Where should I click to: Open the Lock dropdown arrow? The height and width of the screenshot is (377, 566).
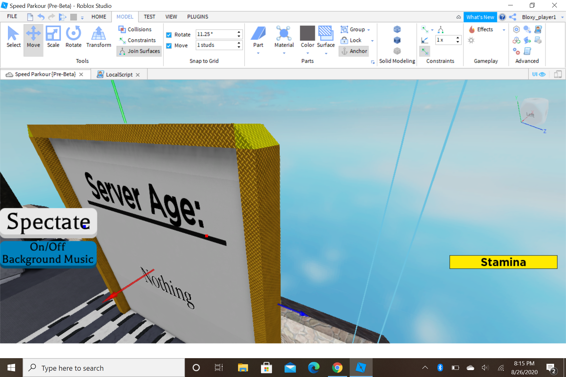[372, 41]
